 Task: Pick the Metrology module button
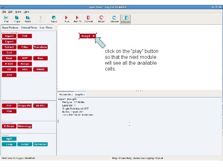pyautogui.click(x=25, y=126)
